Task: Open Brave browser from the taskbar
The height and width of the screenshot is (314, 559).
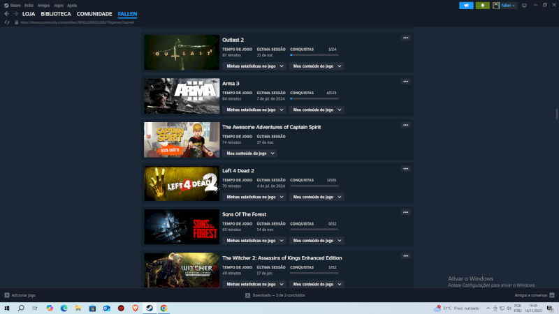Action: (x=135, y=308)
